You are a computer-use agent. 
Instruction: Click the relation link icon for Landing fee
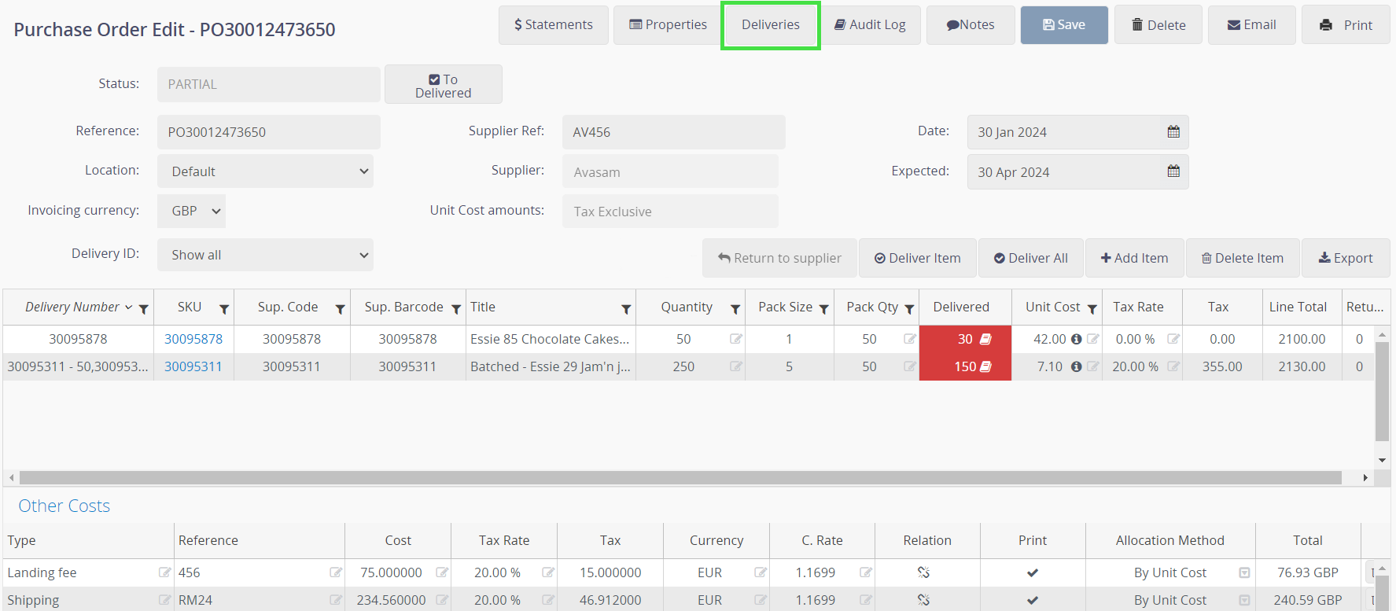click(923, 572)
